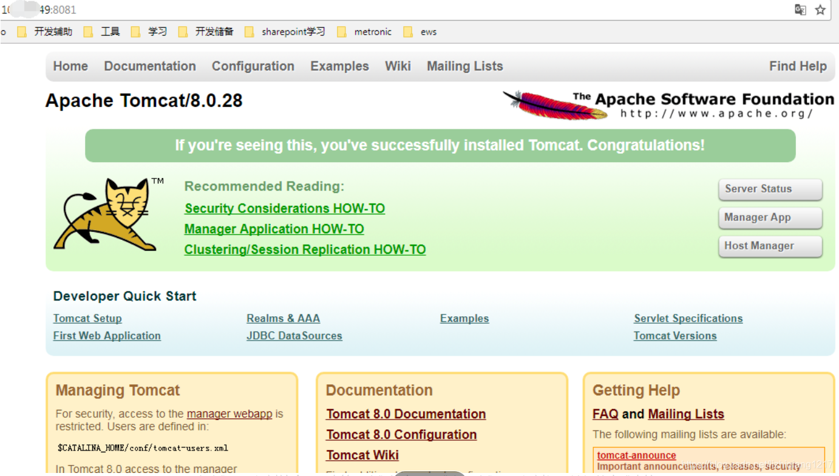Click the http://www.apache.org/ text
The height and width of the screenshot is (476, 839).
(716, 114)
